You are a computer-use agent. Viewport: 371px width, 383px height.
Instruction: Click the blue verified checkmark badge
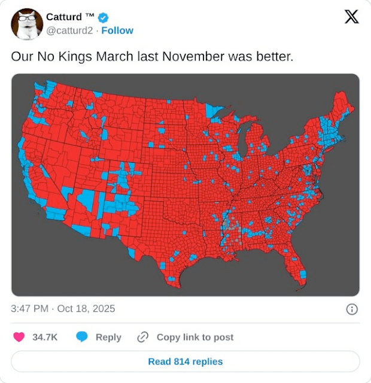pyautogui.click(x=104, y=17)
